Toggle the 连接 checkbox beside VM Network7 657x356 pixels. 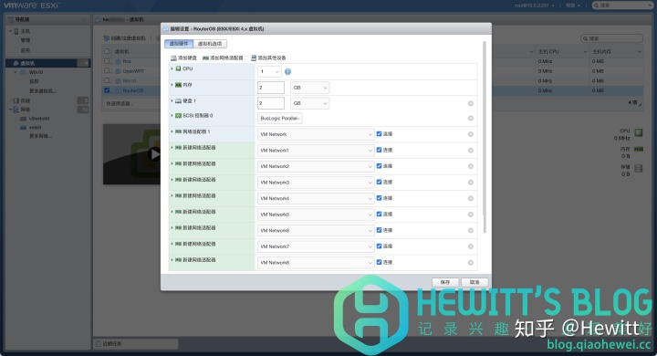pos(380,246)
